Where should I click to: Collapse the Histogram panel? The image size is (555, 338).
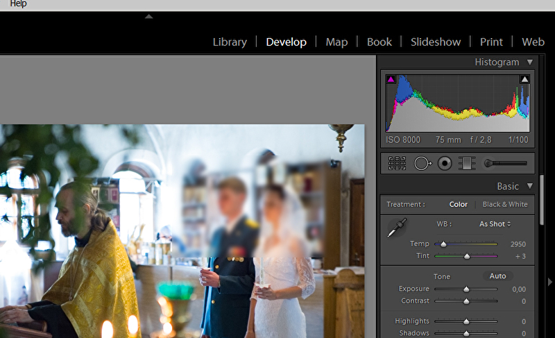coord(530,62)
